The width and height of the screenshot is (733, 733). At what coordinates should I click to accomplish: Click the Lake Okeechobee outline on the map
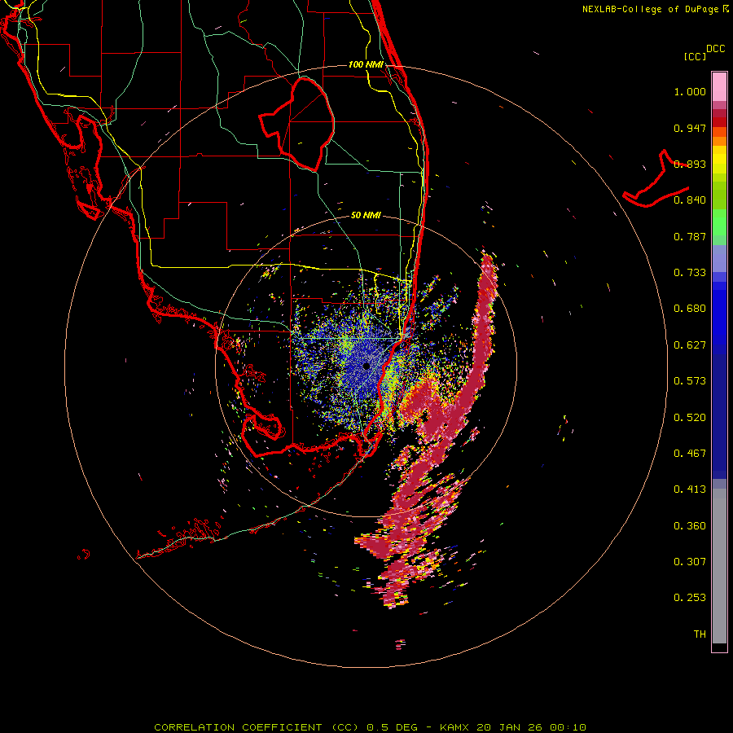pyautogui.click(x=296, y=124)
